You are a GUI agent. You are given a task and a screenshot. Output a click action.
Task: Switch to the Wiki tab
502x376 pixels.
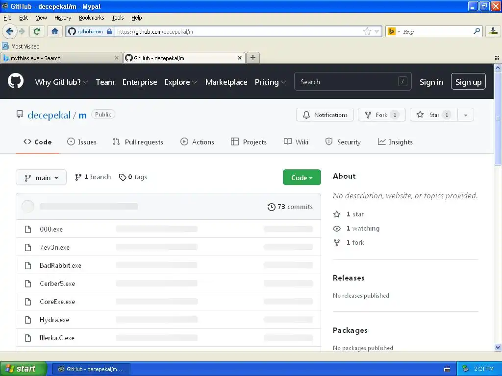[x=296, y=142]
